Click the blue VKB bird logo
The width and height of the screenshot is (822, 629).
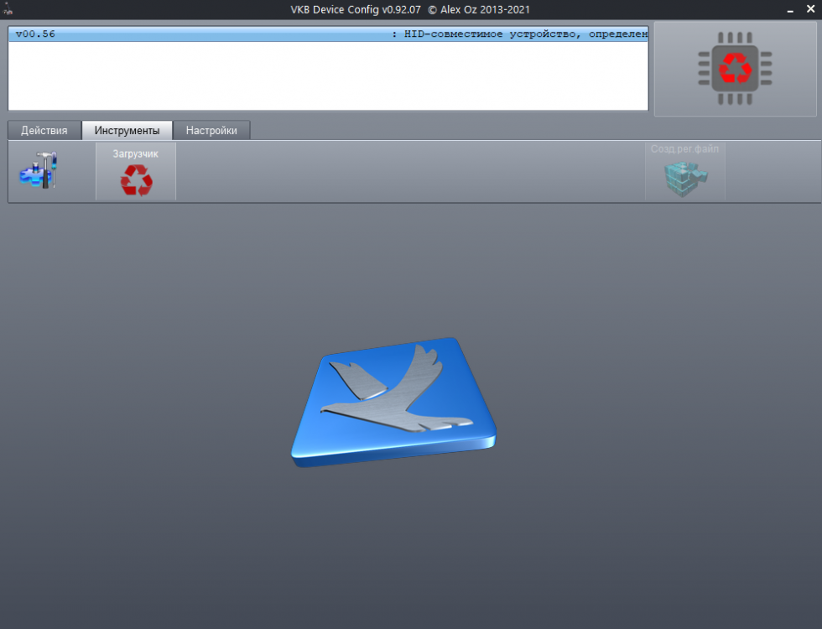pos(393,402)
